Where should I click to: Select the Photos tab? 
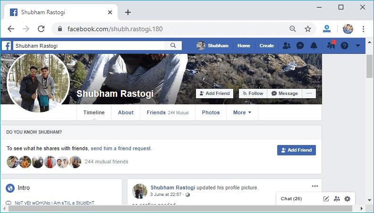[211, 112]
